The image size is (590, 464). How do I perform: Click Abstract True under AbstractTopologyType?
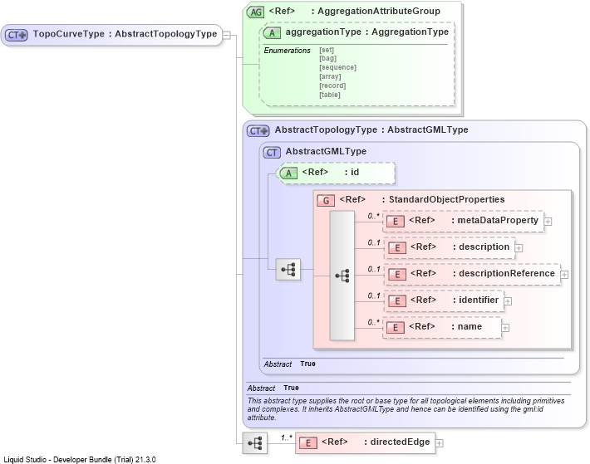[273, 388]
